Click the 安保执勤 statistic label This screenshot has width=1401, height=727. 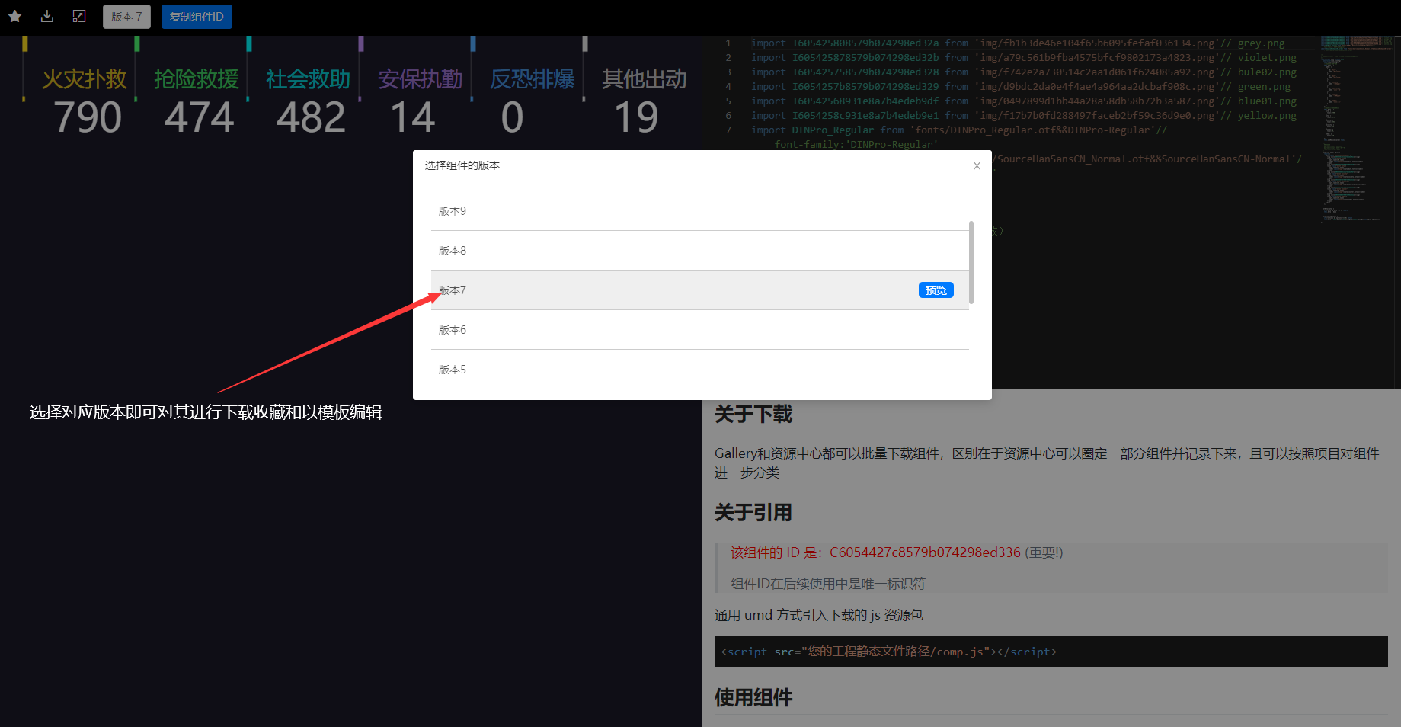(421, 78)
